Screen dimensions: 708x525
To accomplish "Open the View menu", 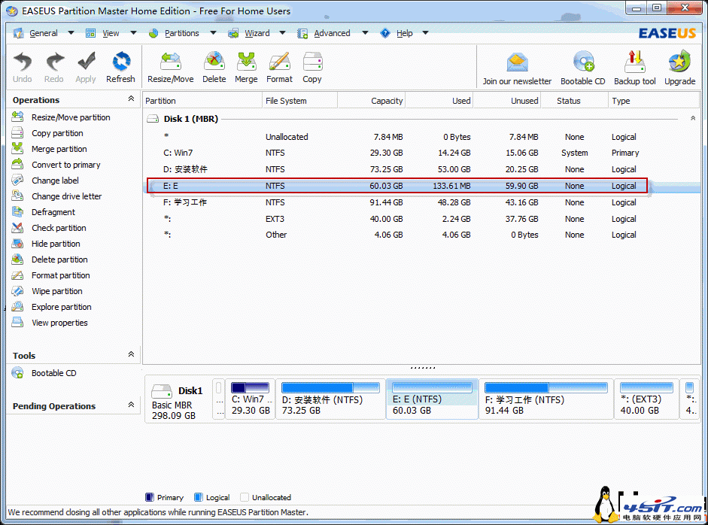I will point(111,33).
